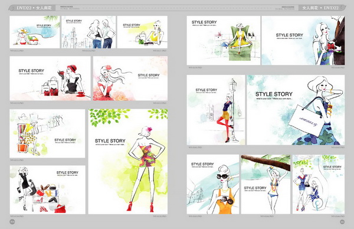Click the STYLE STORY text on the shopping bag illustration
Screen dimensions: 354x229
[274, 94]
